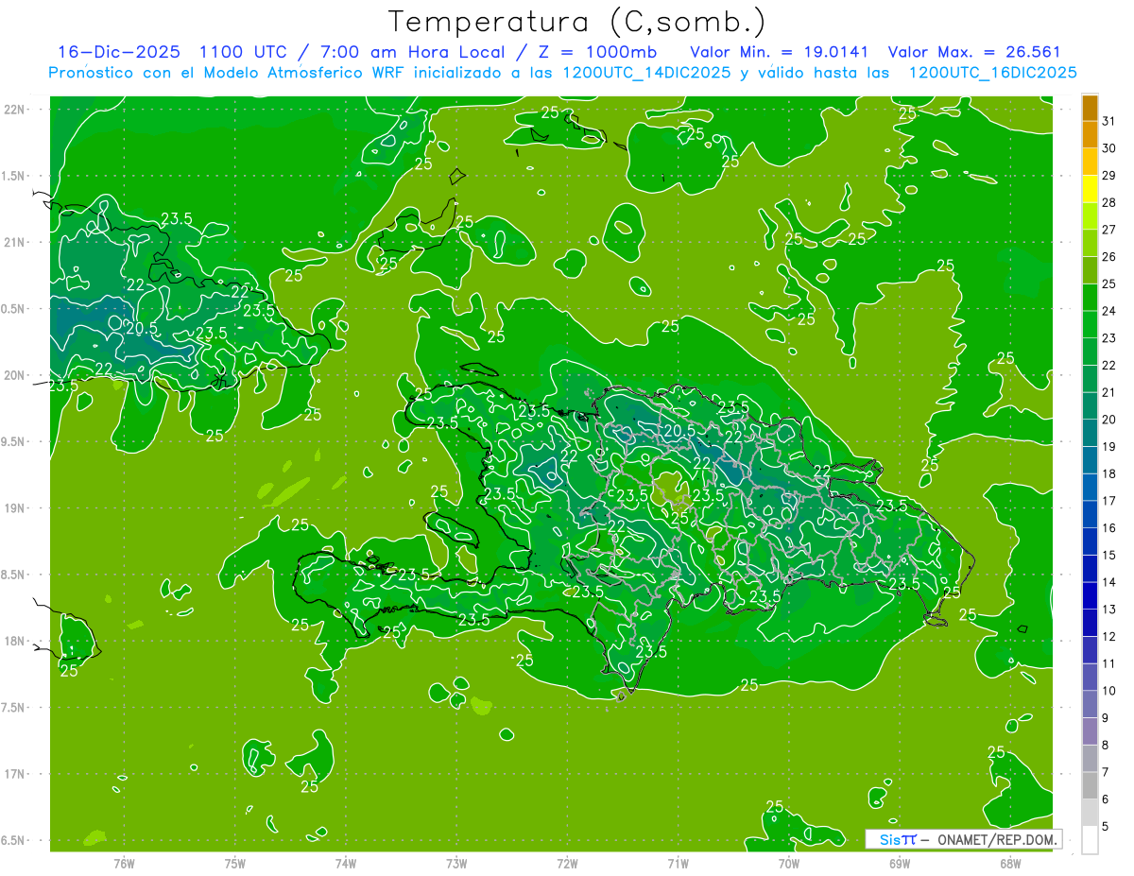Click legend value "15" on color scale
1134x876 pixels.
[x=1108, y=555]
